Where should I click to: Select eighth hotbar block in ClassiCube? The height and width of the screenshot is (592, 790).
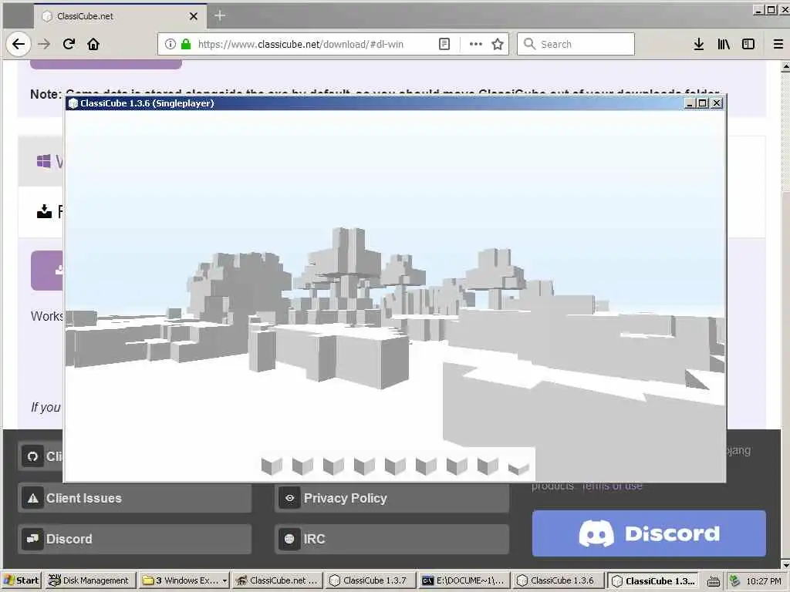[x=488, y=466]
